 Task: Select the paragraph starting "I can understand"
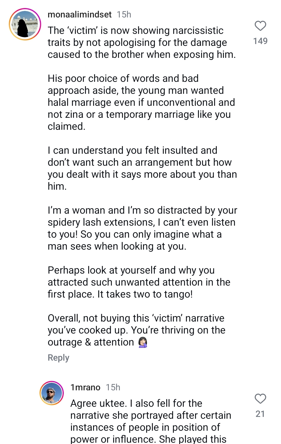[x=142, y=168]
